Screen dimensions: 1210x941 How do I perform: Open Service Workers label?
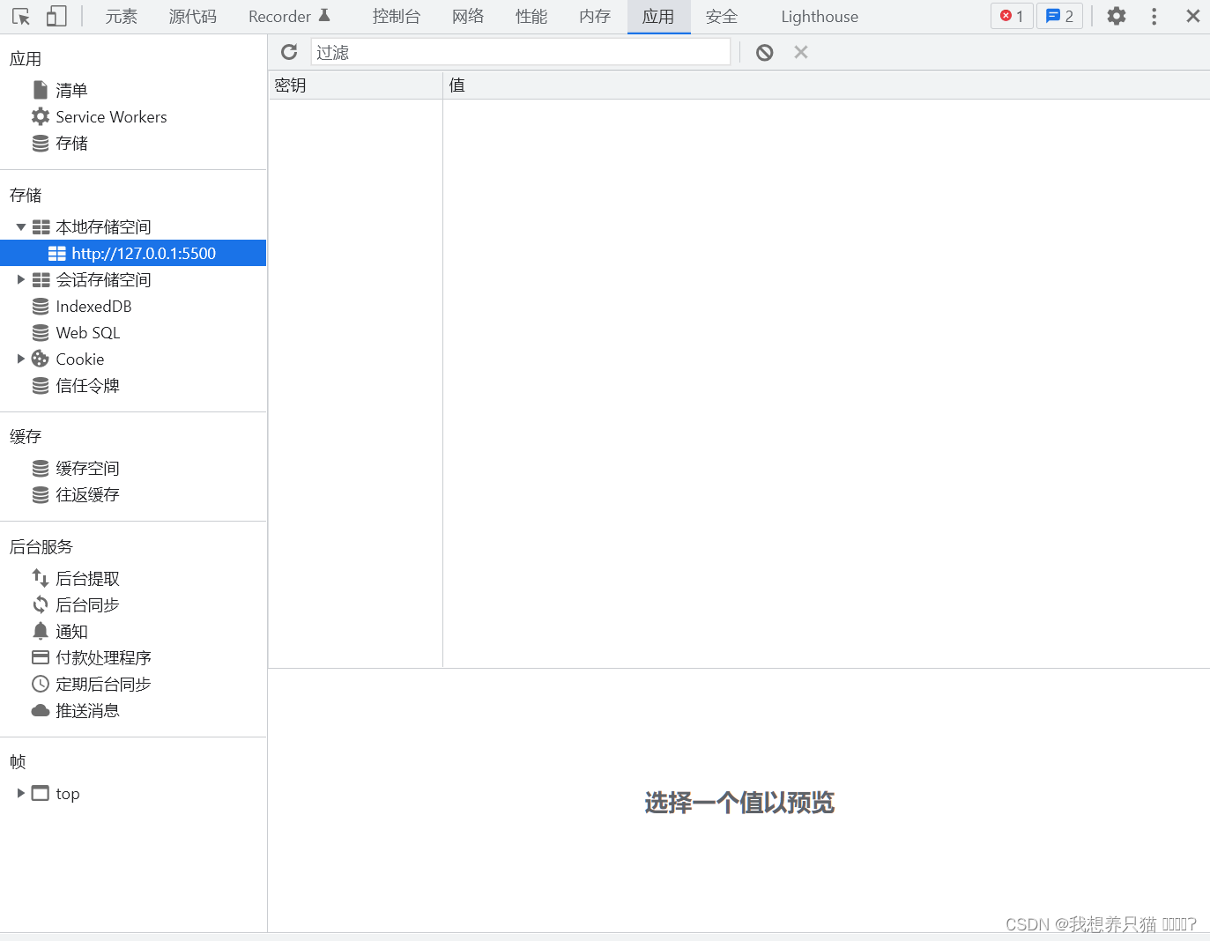click(111, 116)
